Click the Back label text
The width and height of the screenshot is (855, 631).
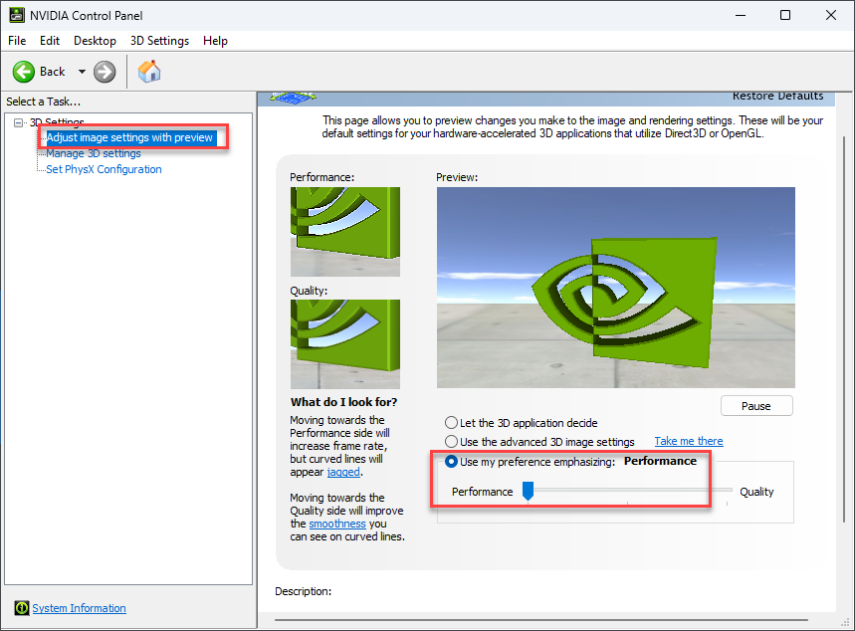pyautogui.click(x=53, y=72)
